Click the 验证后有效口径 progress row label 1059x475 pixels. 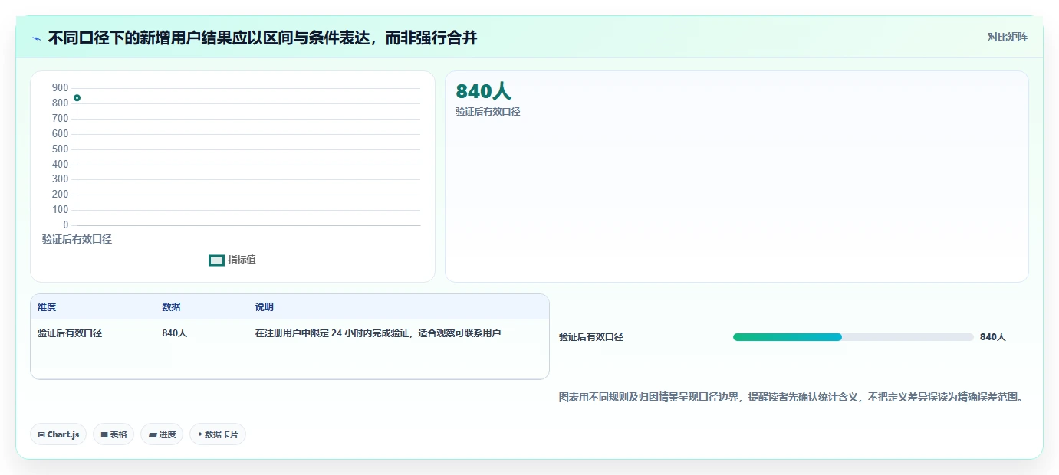(x=591, y=337)
